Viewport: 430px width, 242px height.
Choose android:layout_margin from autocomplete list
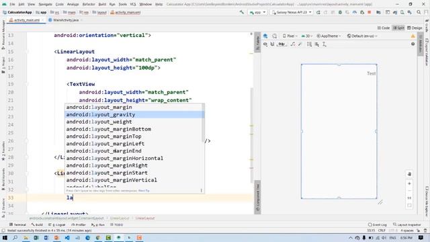tap(134, 108)
